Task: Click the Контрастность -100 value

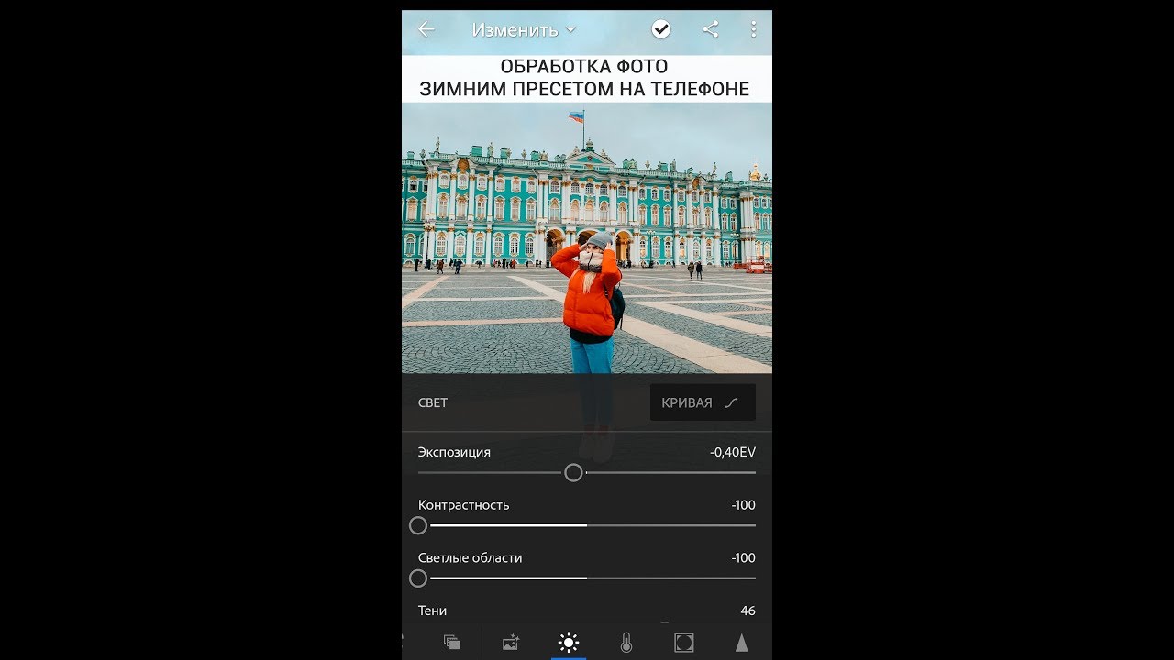Action: (744, 505)
